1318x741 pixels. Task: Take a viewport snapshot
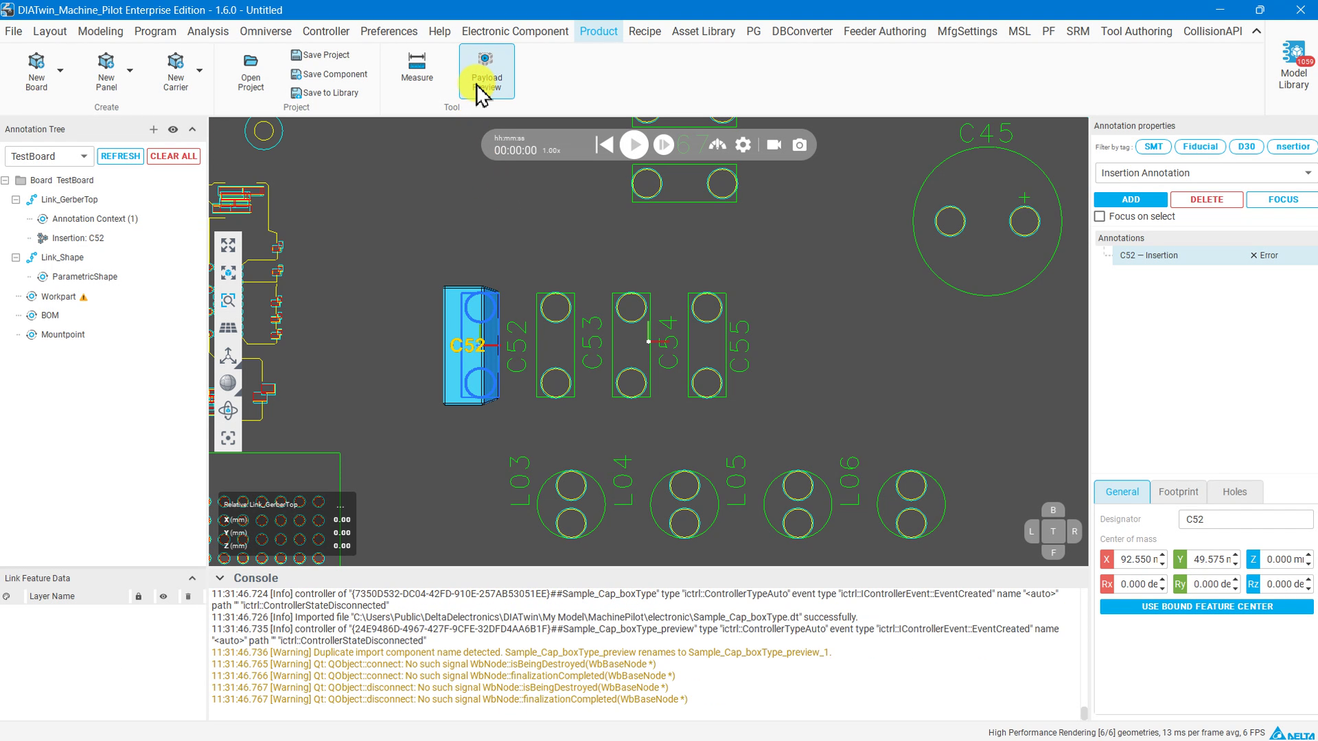pyautogui.click(x=799, y=145)
